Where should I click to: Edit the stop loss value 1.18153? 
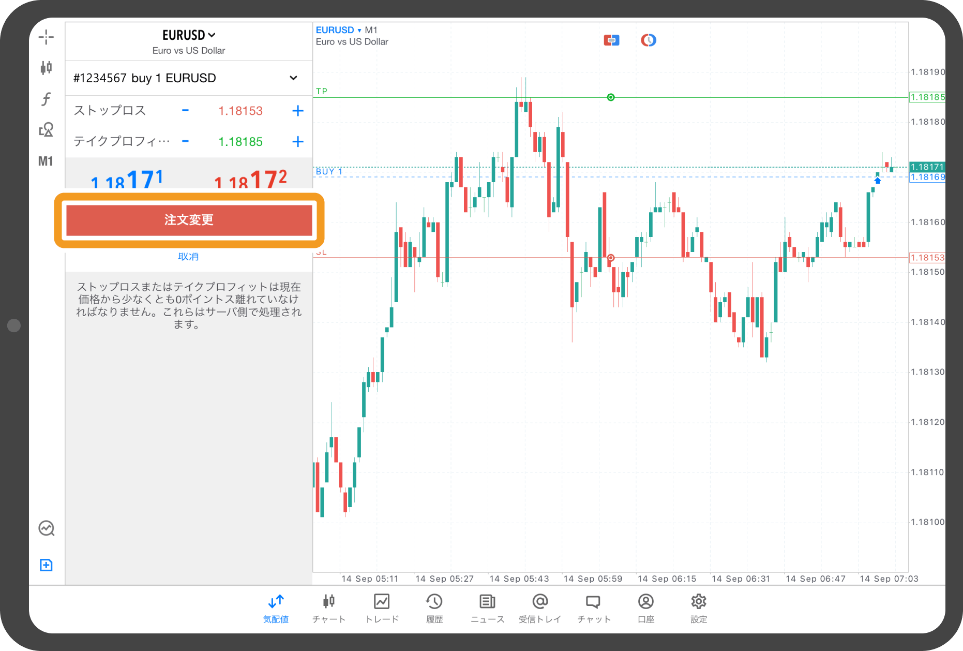(240, 111)
